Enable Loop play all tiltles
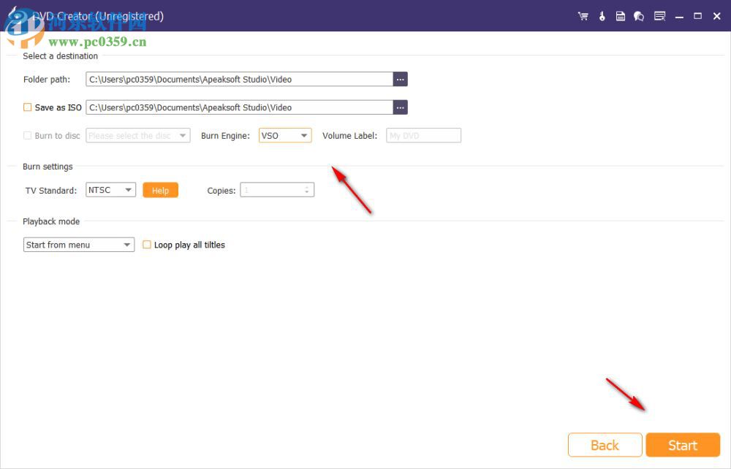This screenshot has height=469, width=731. point(147,245)
